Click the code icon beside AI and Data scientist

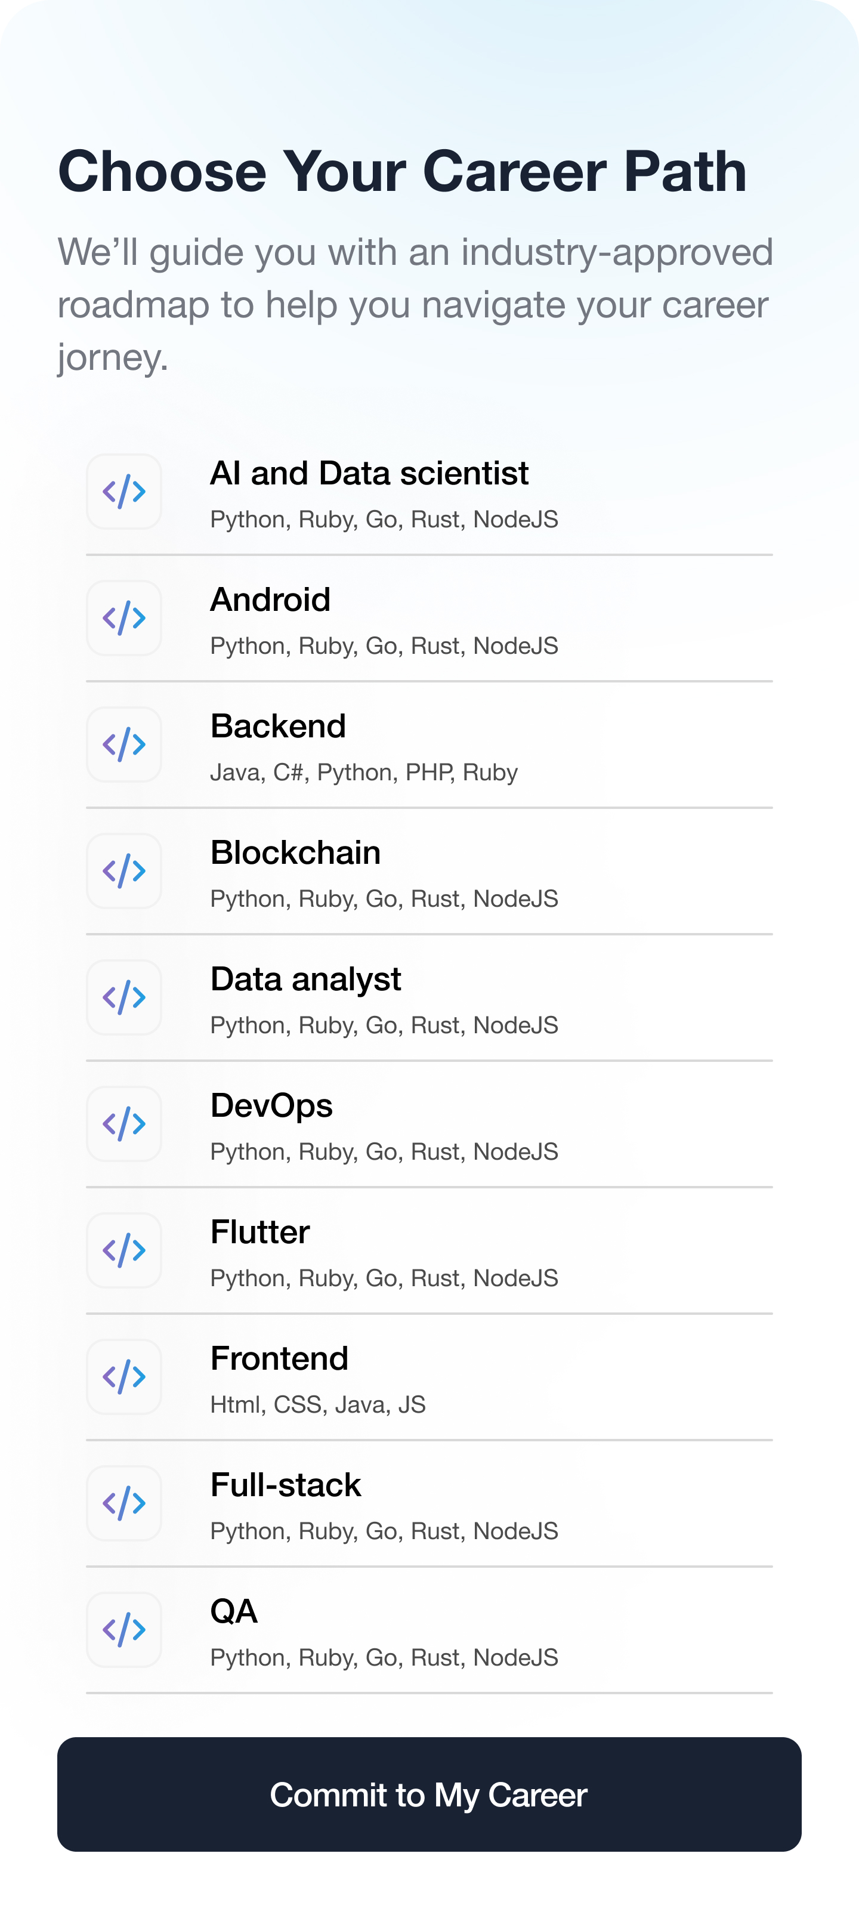[123, 492]
